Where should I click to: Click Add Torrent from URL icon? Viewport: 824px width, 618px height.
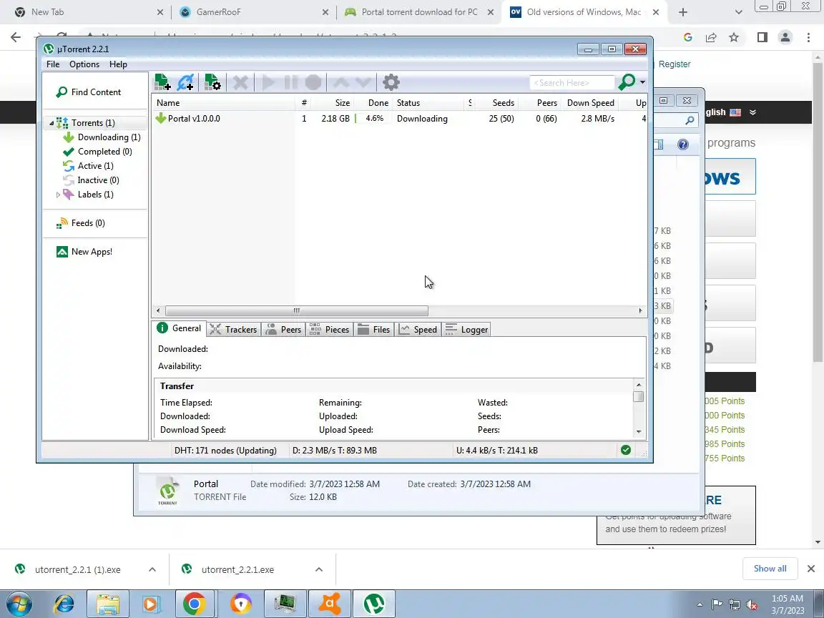(x=186, y=82)
